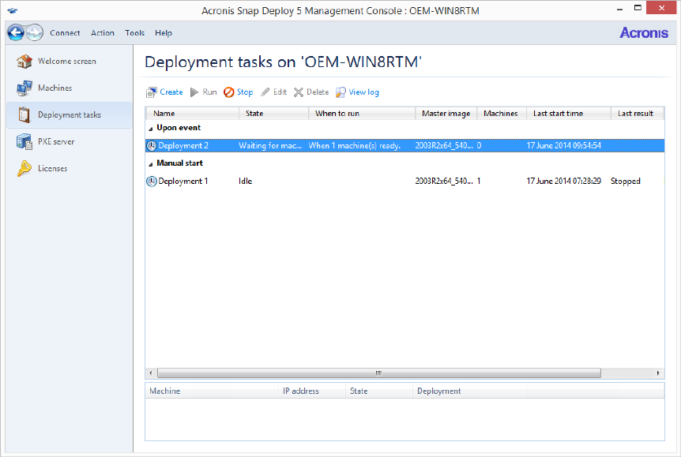Click the 'Idle' state cell
Screen dimensions: 681x457
[246, 182]
